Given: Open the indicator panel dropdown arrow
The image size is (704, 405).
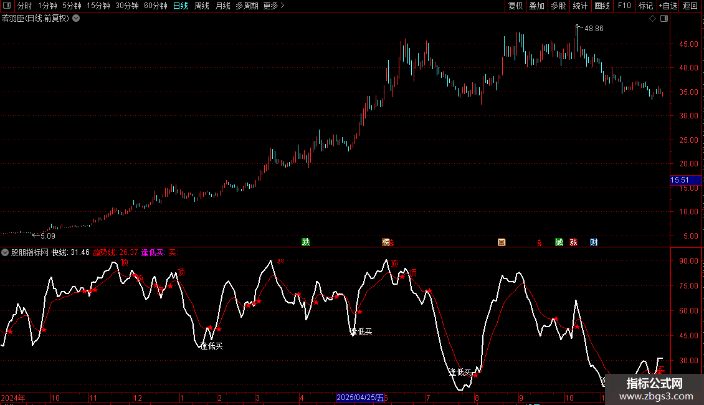Looking at the screenshot, I should [x=5, y=253].
